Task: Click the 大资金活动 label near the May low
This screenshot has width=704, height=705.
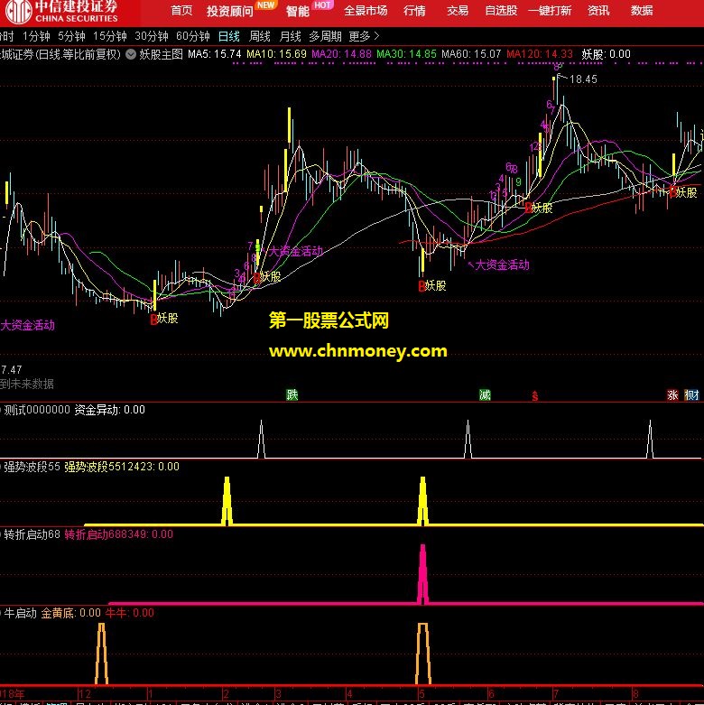Action: point(502,264)
